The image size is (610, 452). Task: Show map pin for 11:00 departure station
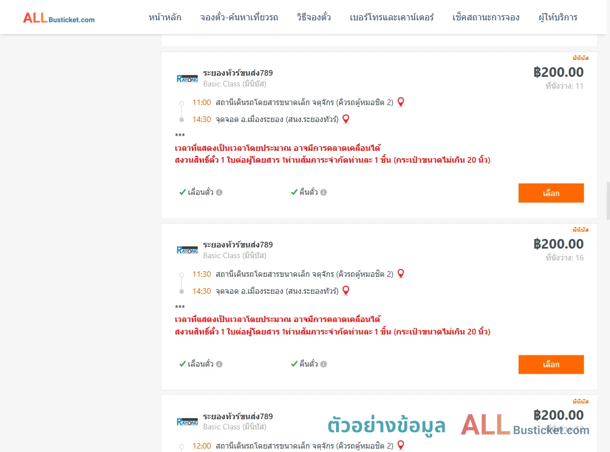(x=400, y=102)
